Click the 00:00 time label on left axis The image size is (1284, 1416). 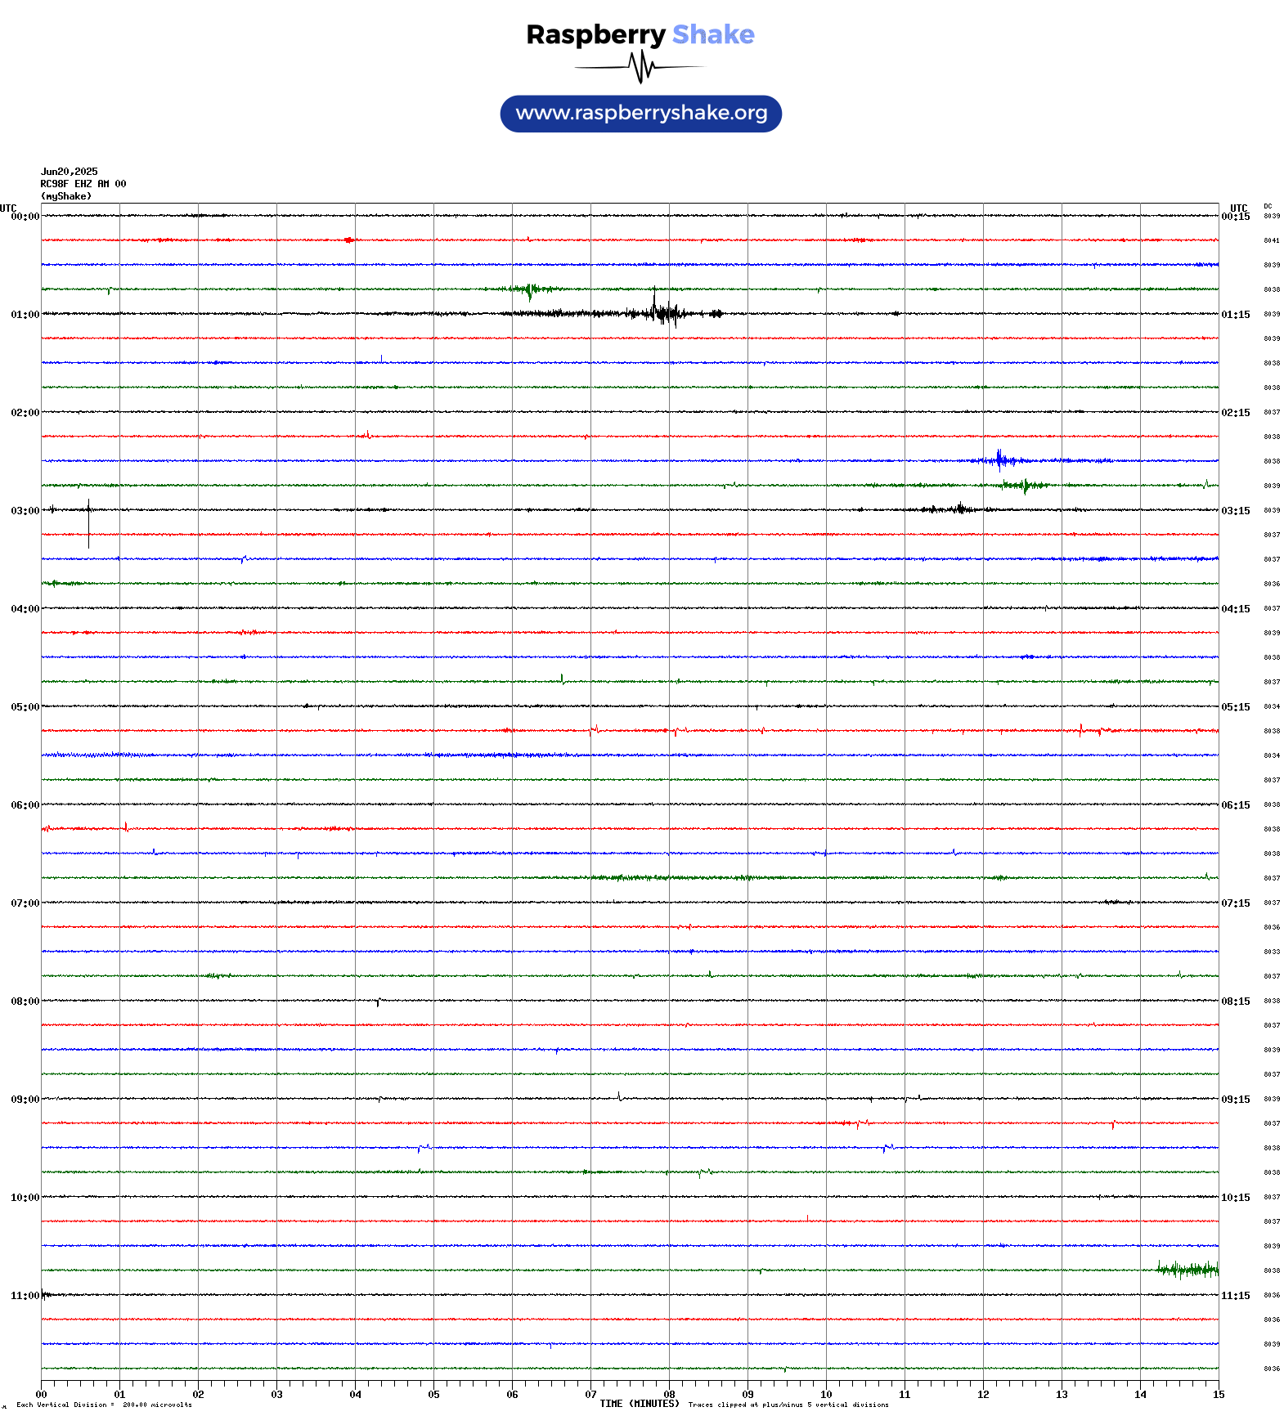tap(25, 217)
